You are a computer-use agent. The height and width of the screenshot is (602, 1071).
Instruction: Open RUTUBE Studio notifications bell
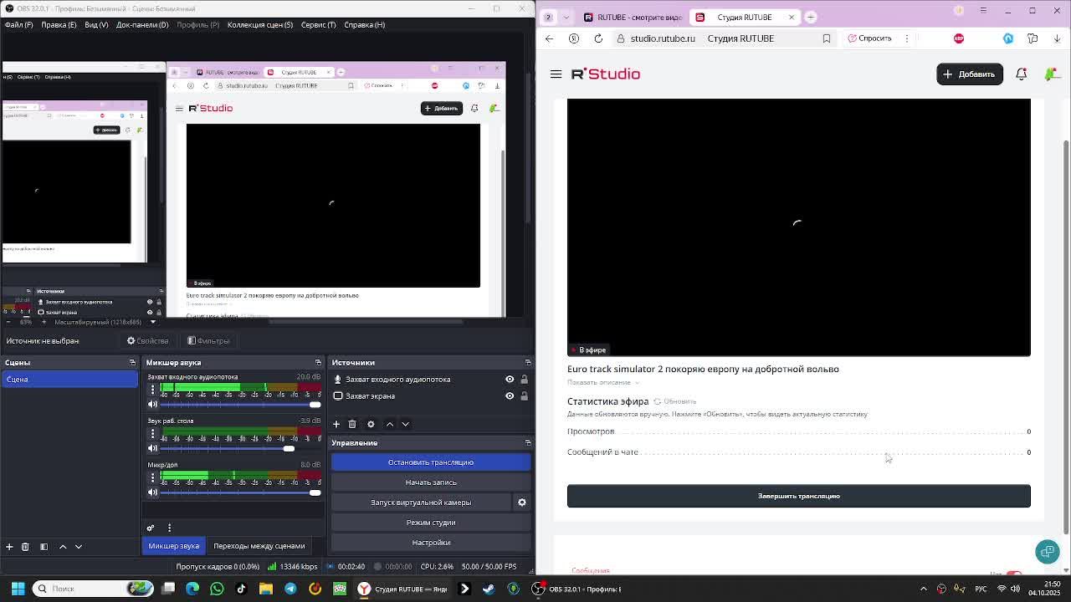point(1021,74)
